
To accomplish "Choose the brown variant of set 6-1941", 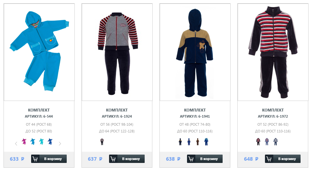I will tap(198, 142).
